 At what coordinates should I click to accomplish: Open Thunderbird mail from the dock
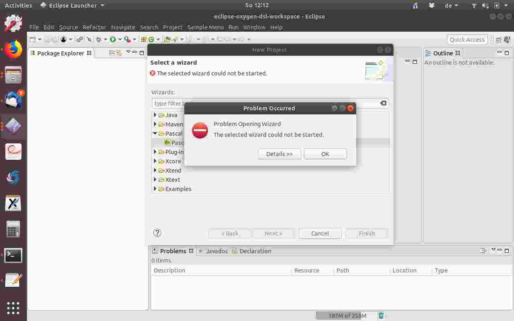(x=13, y=100)
